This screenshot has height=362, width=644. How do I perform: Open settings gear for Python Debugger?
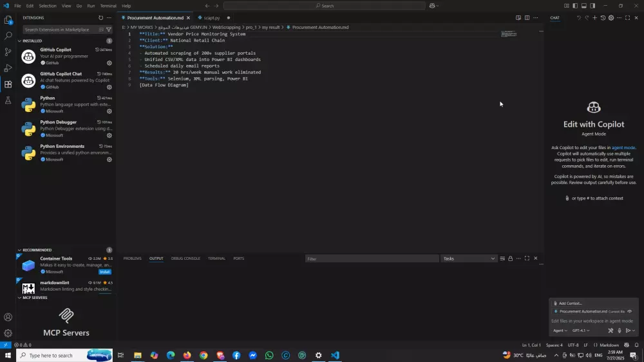coord(109,135)
